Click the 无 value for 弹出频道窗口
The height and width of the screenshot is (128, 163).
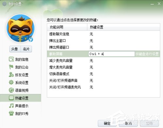pyautogui.click(x=91, y=47)
